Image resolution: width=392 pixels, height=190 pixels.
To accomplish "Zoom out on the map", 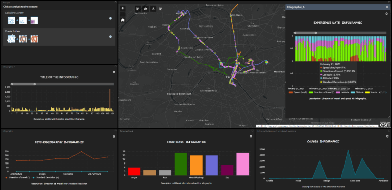I will point(122,14).
